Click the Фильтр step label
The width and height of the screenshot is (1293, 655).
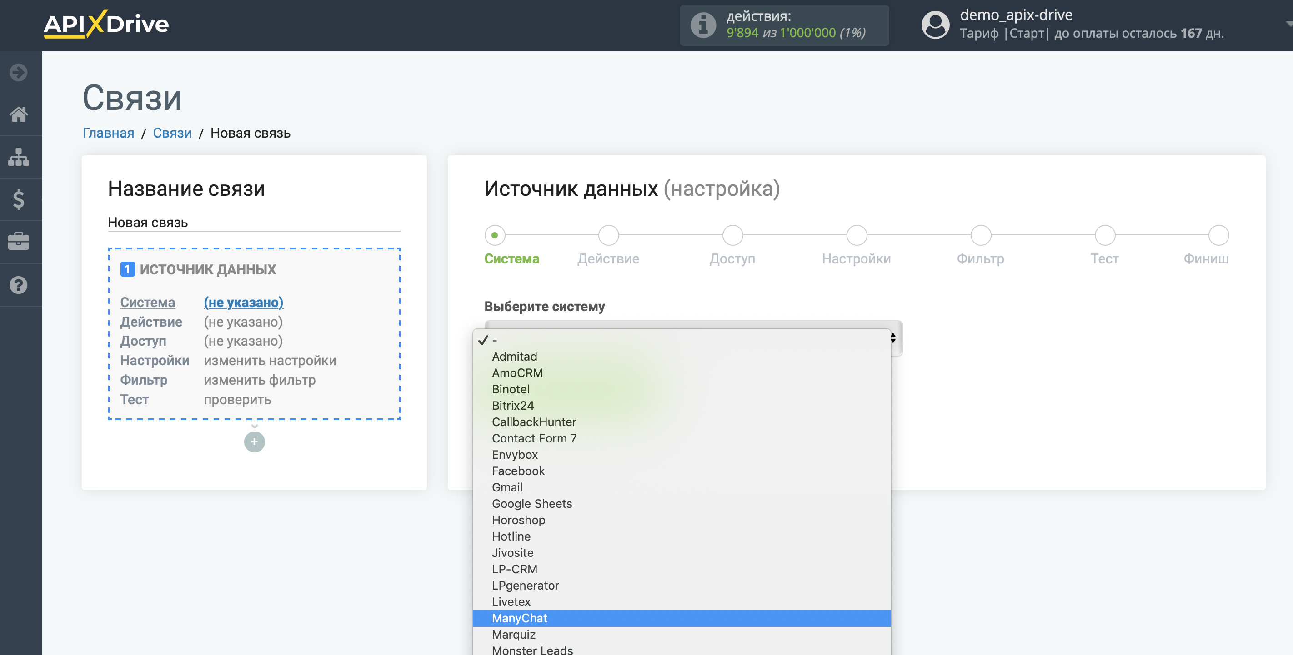pyautogui.click(x=980, y=259)
